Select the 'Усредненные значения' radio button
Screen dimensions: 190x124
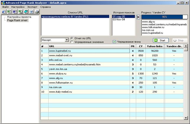click(x=72, y=42)
